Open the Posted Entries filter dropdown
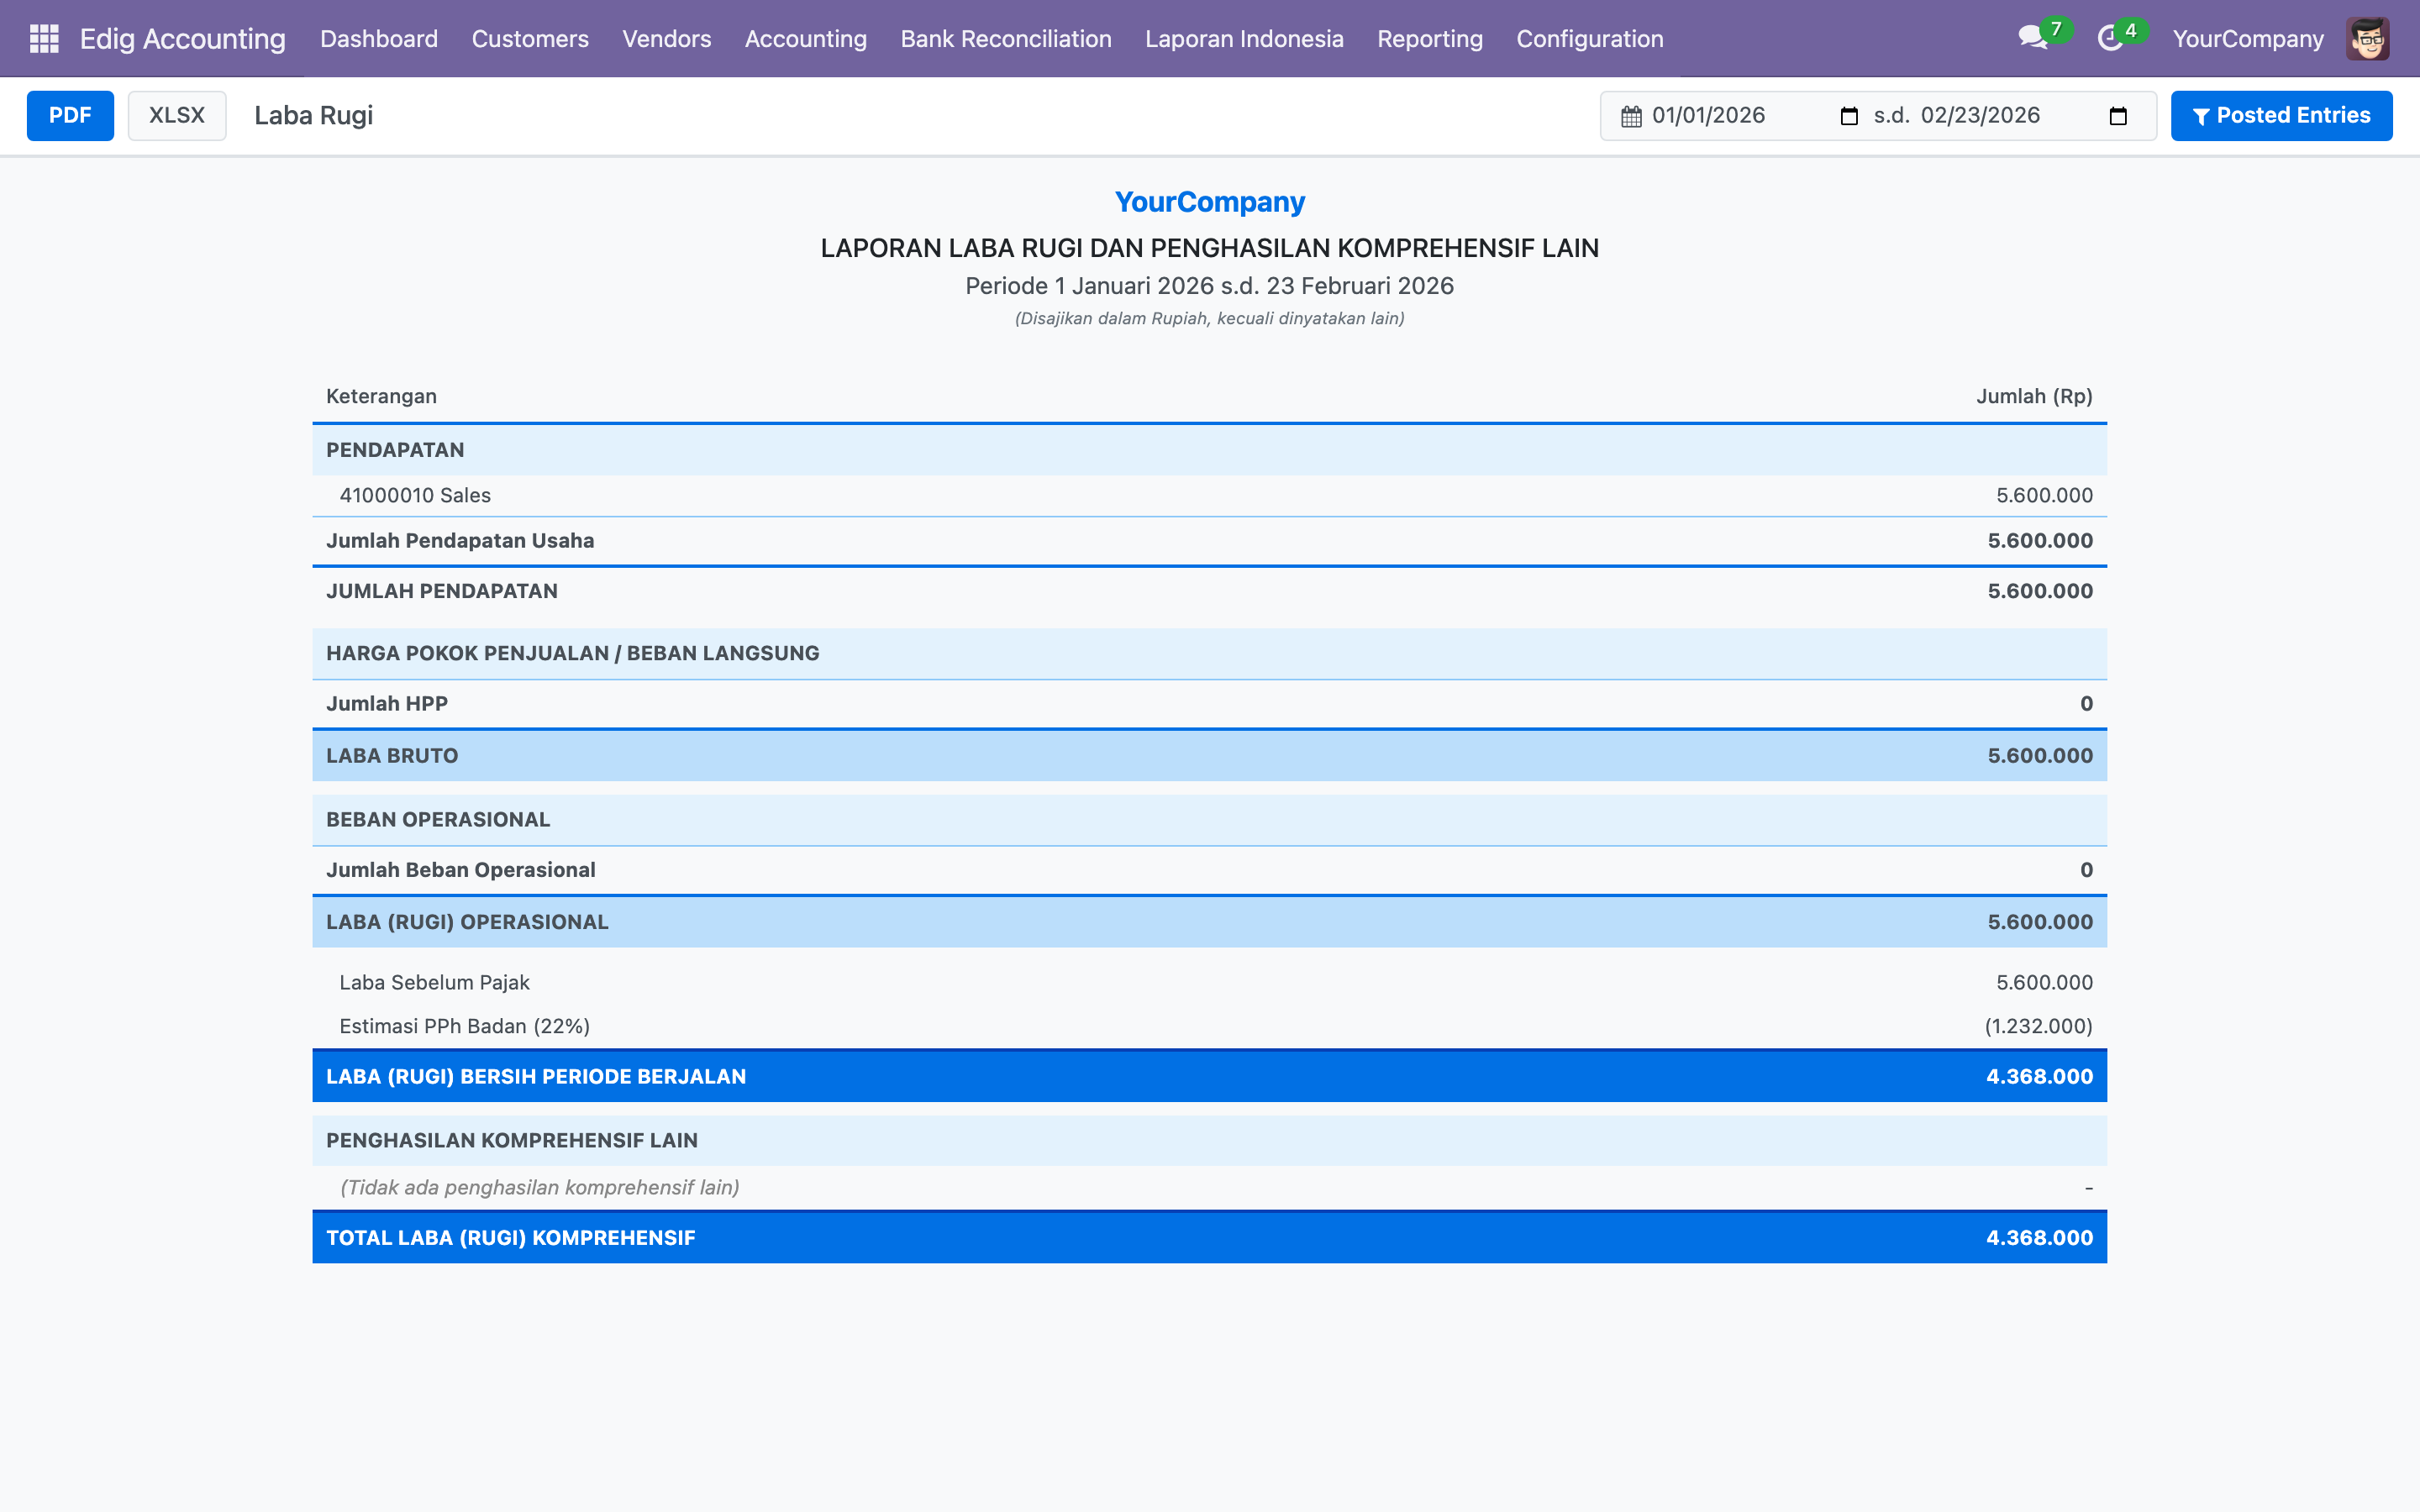The width and height of the screenshot is (2420, 1512). 2281,116
